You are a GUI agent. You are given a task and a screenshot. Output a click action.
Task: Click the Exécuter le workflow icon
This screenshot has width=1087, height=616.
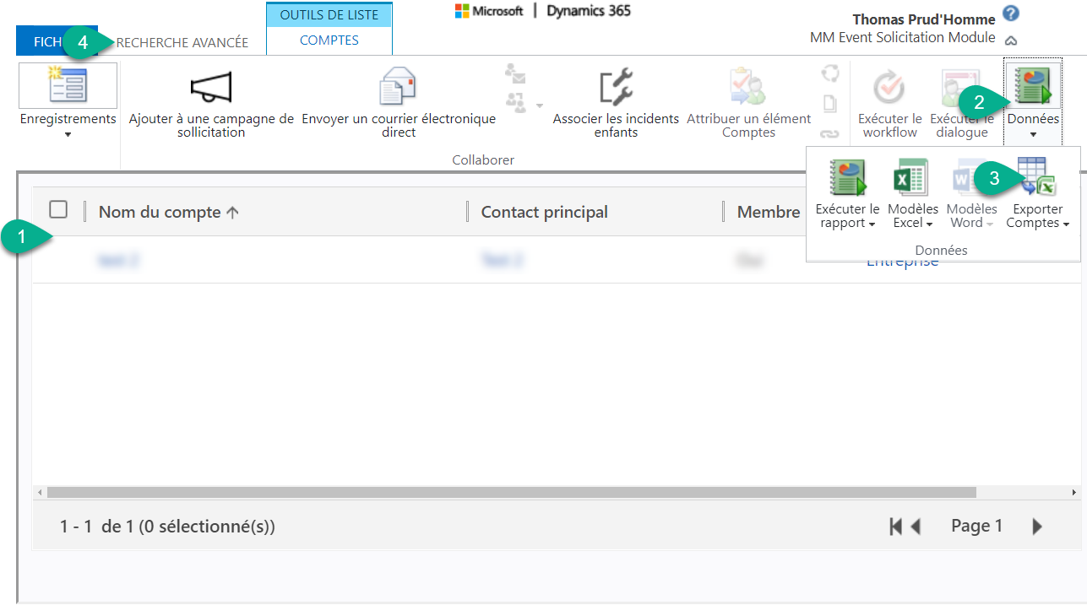[889, 87]
